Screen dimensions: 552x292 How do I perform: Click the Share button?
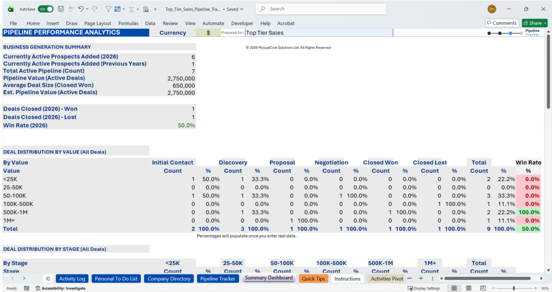coord(534,23)
